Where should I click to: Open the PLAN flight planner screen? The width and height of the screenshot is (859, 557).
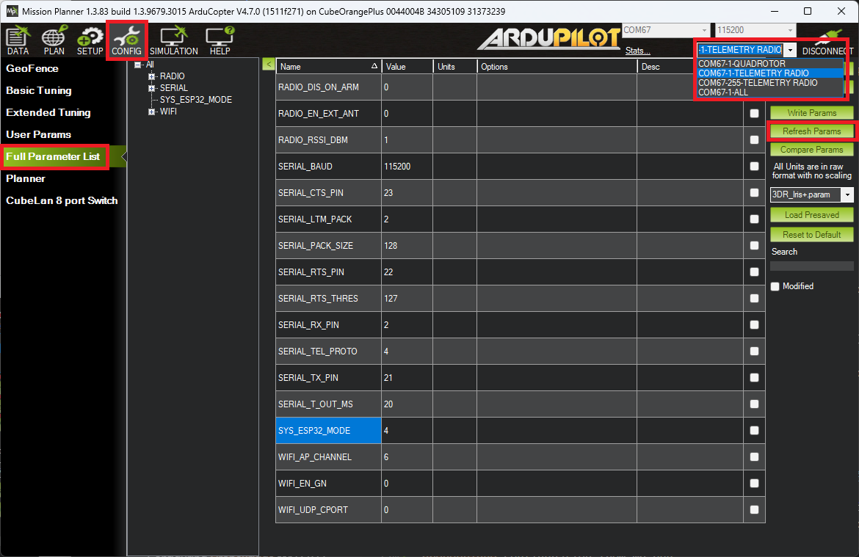tap(54, 40)
